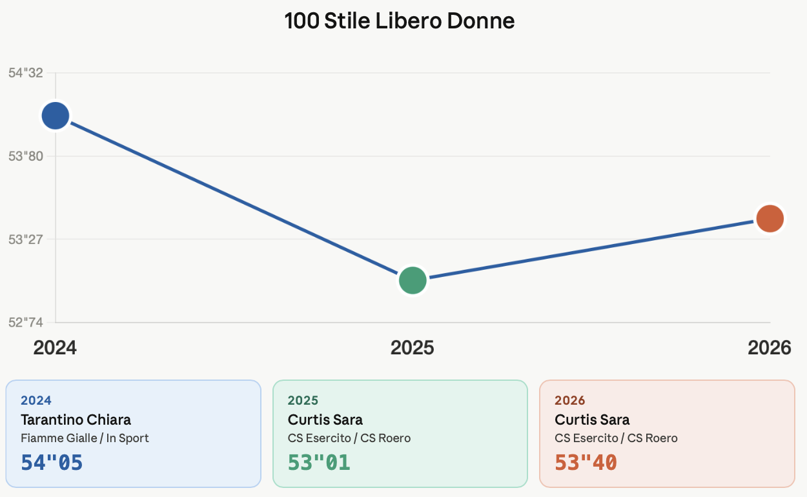Click the "Fiamme Gialle / In Sport" club text

85,438
